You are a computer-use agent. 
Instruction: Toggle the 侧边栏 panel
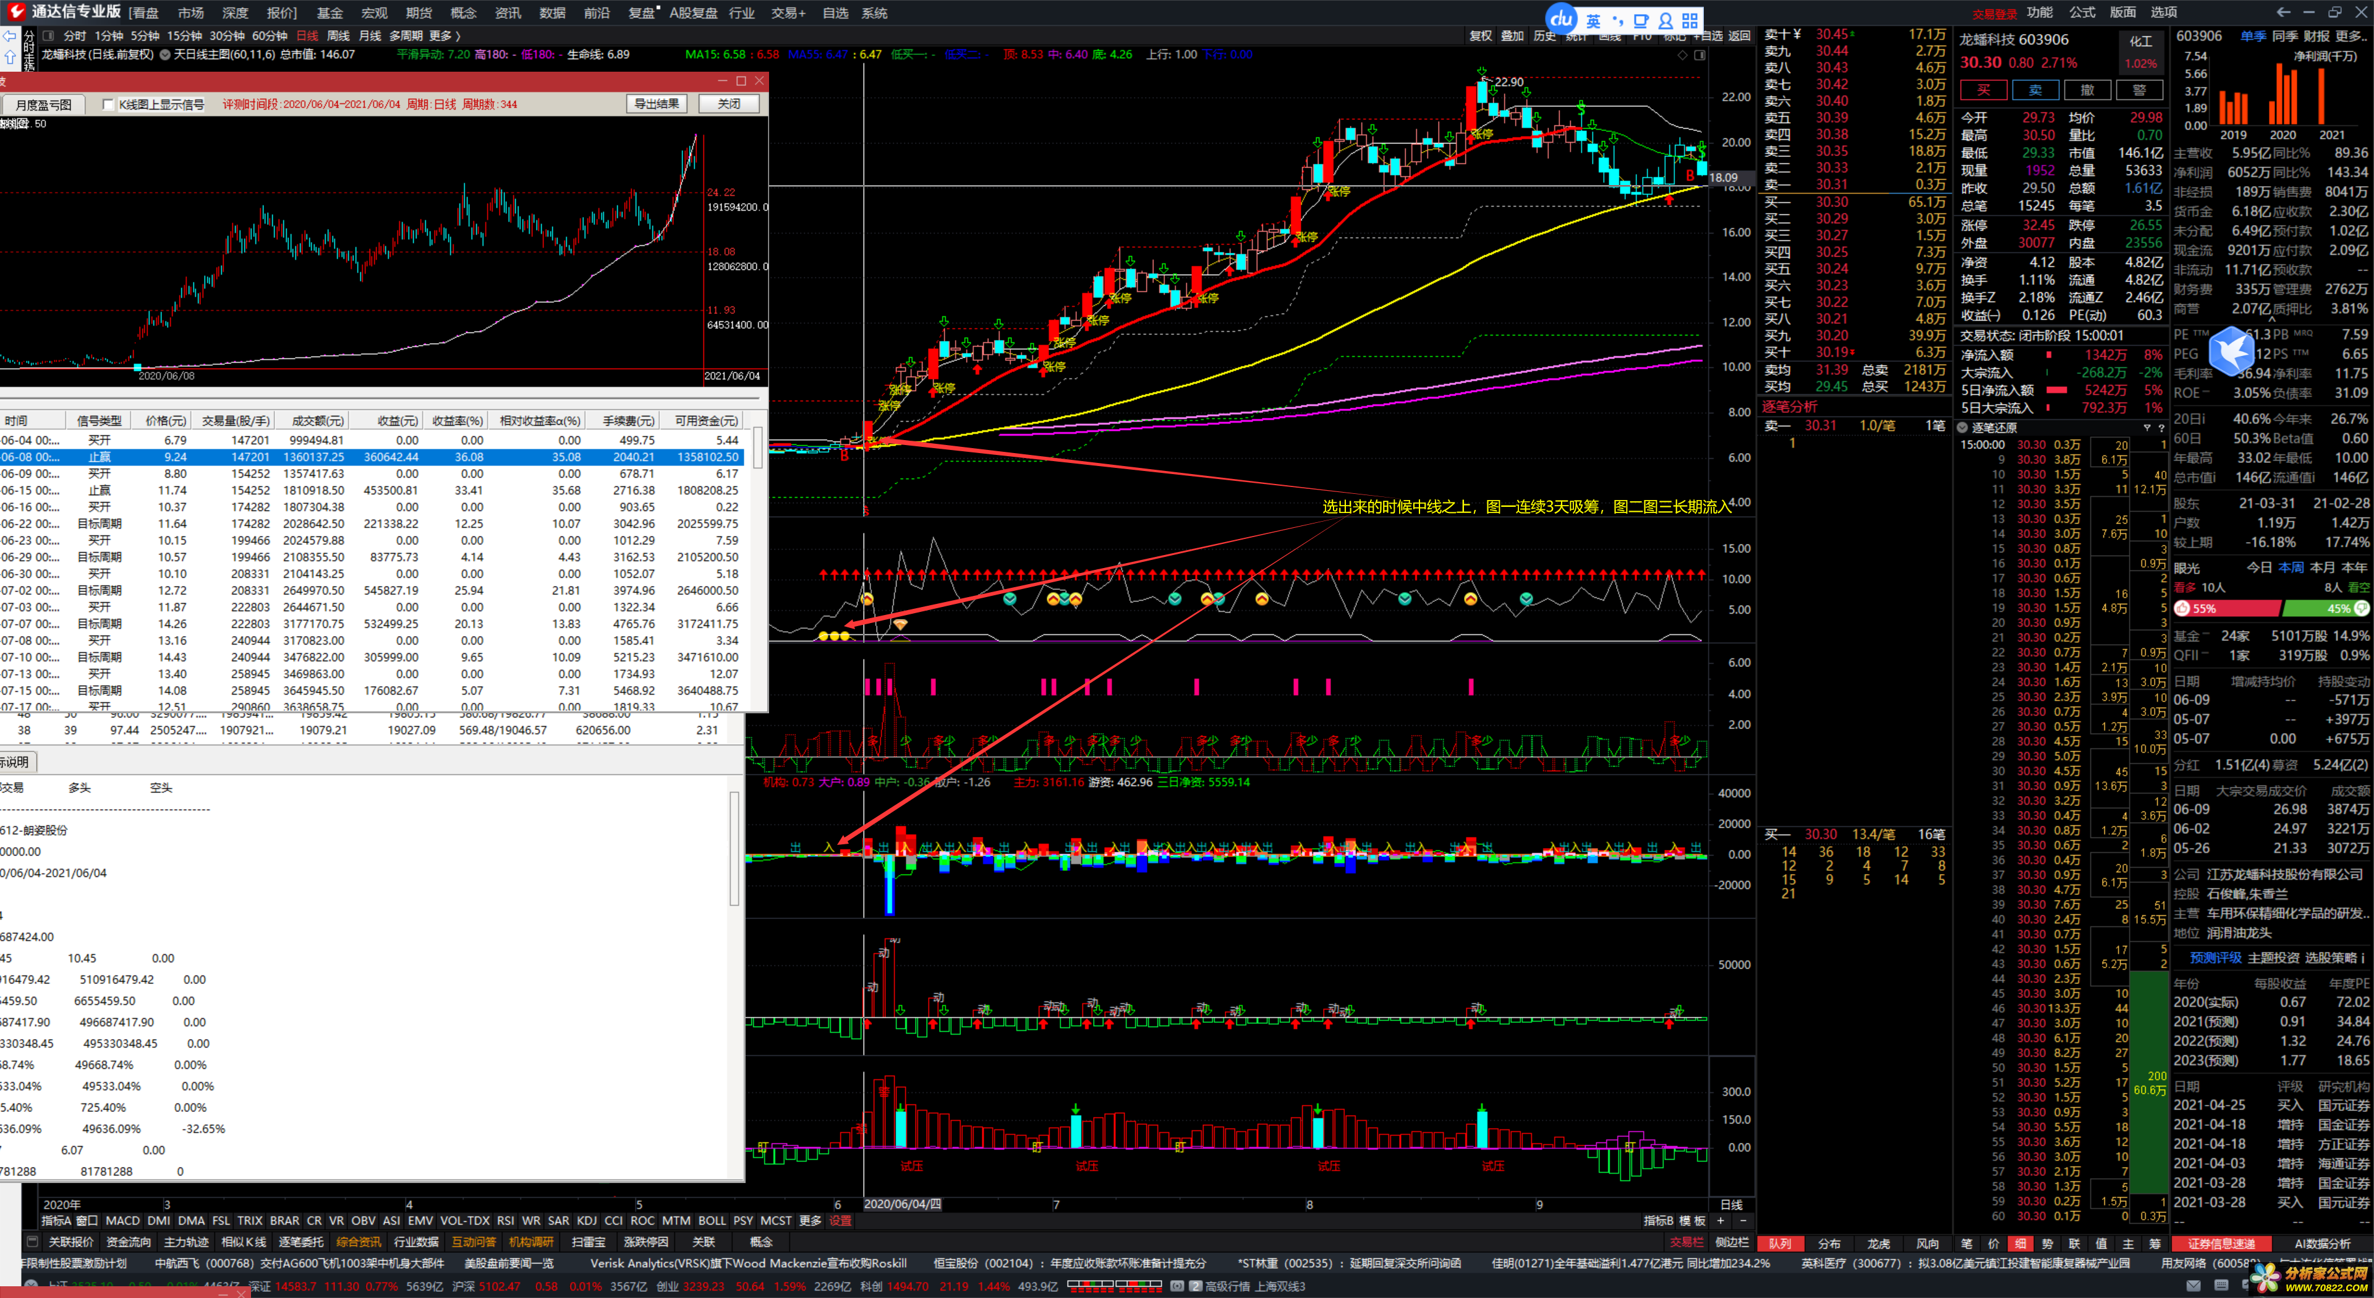1732,1242
